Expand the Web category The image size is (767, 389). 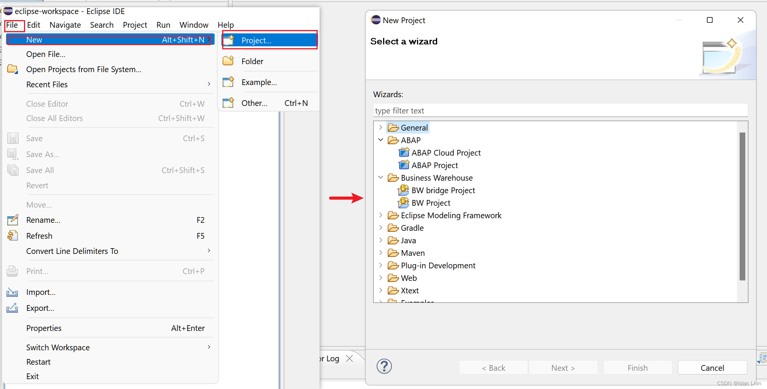(380, 278)
